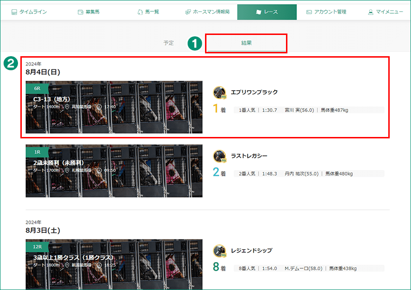Open horse name ラストレガシー
The image size is (411, 290).
[249, 156]
